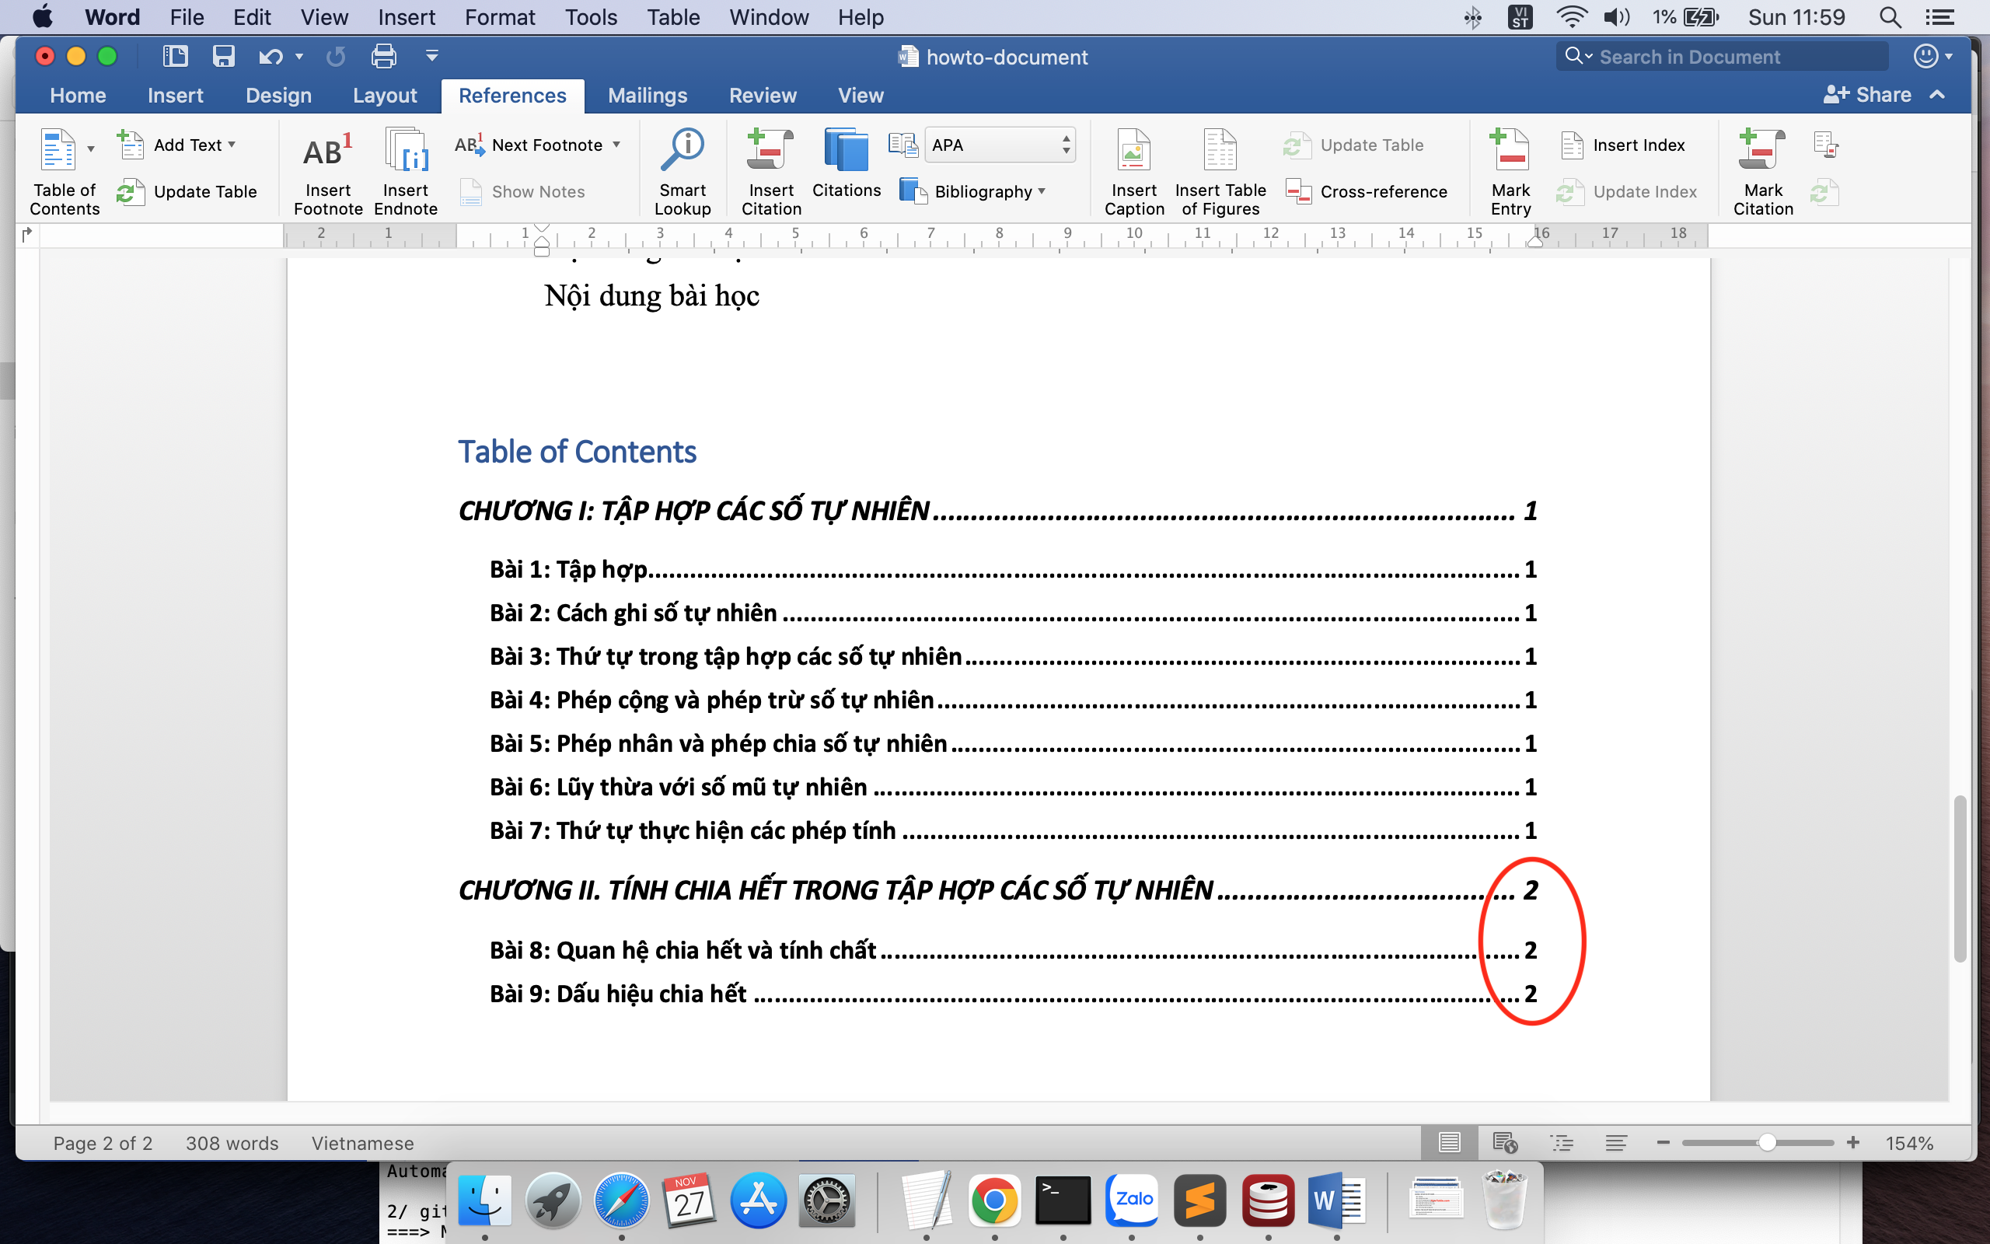This screenshot has width=1990, height=1244.
Task: Open the Mailings tab
Action: tap(648, 96)
